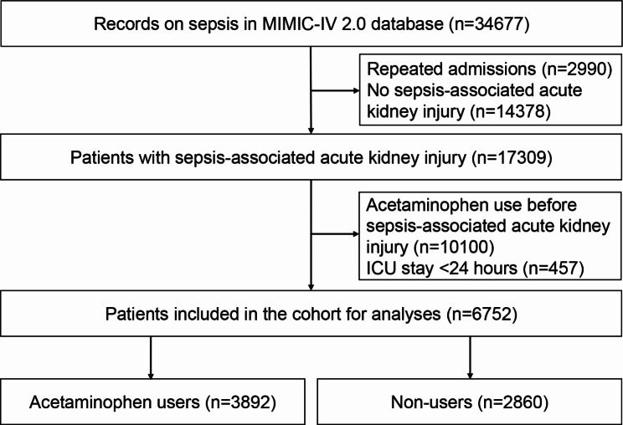The width and height of the screenshot is (623, 425).
Task: Click the down arrowhead entering the n=17309 box
Action: (x=311, y=131)
